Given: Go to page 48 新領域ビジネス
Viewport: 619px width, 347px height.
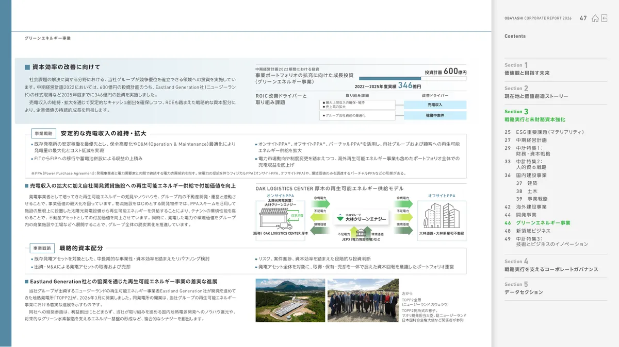Looking at the screenshot, I should click(x=528, y=231).
